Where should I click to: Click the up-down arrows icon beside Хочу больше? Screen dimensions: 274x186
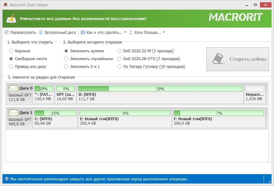click(x=130, y=32)
